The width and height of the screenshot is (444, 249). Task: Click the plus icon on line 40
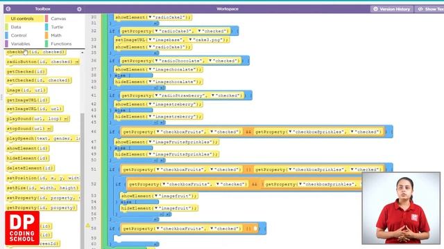tap(162, 88)
